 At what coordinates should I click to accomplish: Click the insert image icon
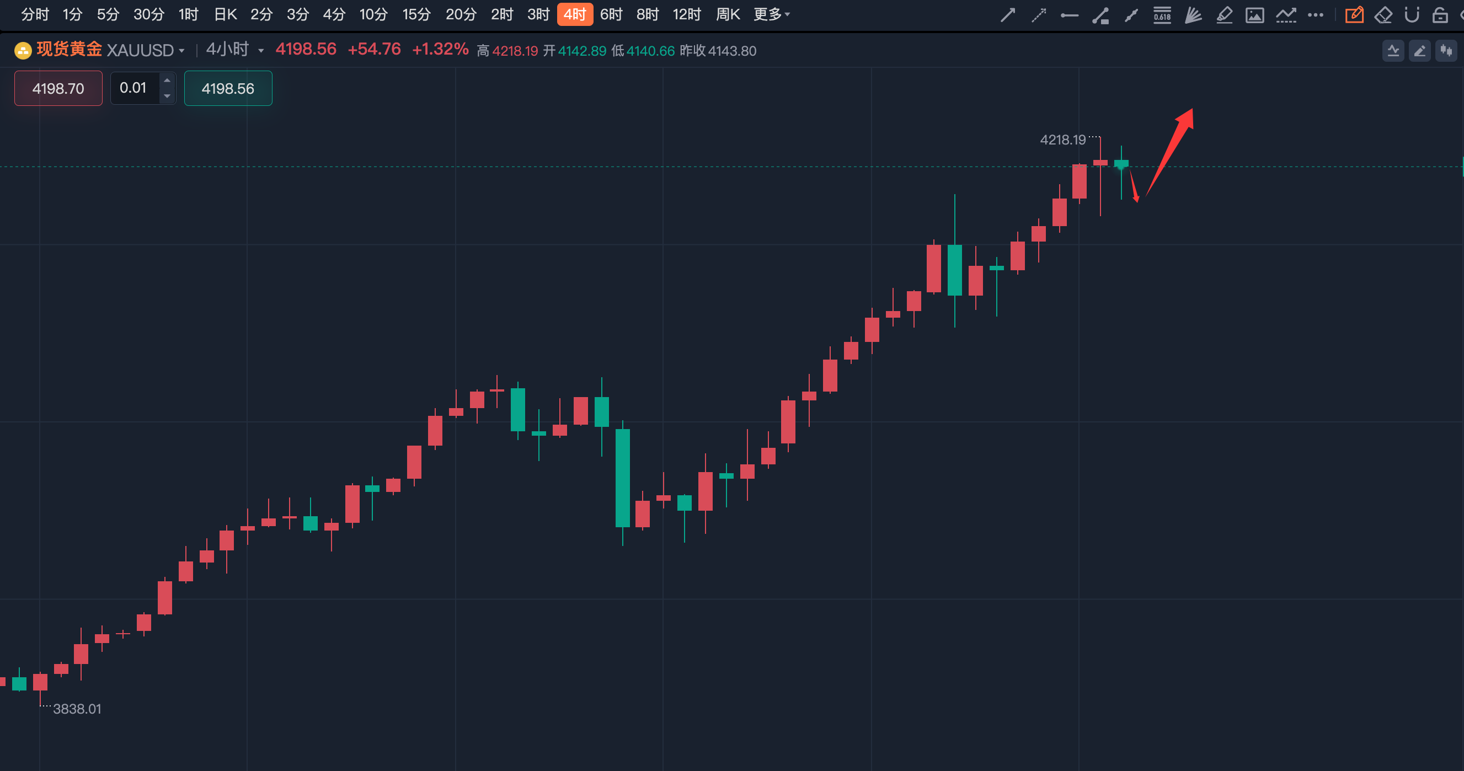coord(1254,15)
